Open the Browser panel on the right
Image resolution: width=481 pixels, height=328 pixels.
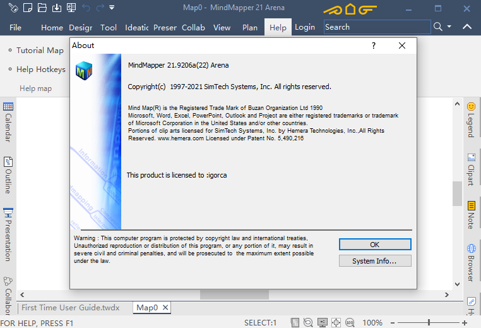pos(471,262)
